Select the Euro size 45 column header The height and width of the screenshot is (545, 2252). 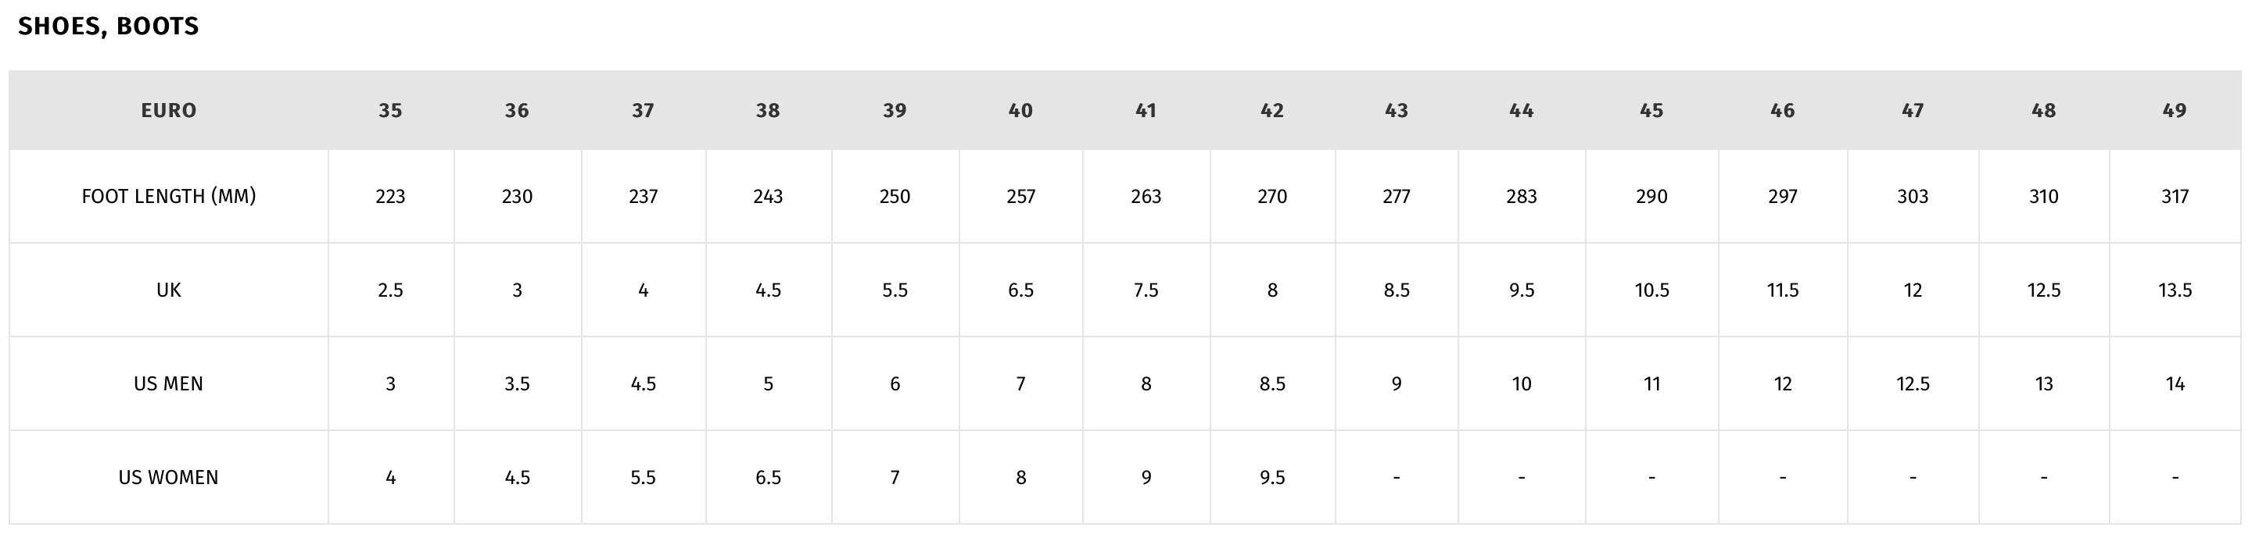click(1651, 111)
